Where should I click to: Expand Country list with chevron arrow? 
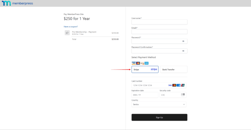[x=184, y=105]
